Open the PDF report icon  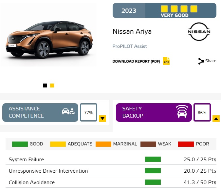tap(166, 61)
